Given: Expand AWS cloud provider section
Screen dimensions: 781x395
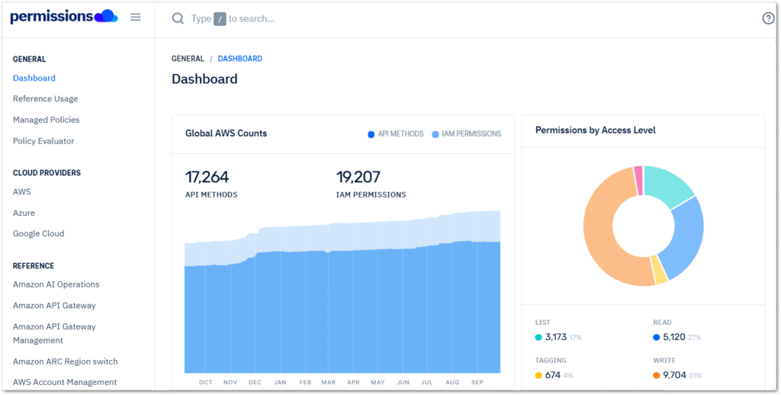Looking at the screenshot, I should pos(22,191).
